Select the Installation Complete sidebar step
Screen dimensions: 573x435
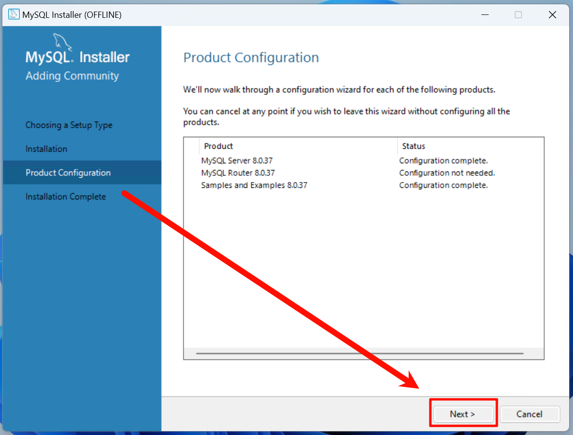point(66,197)
